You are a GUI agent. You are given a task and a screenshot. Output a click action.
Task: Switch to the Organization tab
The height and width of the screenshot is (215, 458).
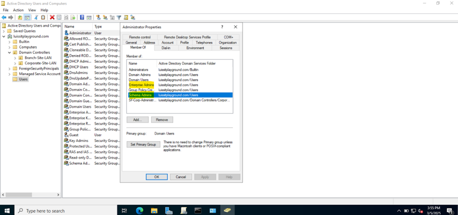[227, 42]
